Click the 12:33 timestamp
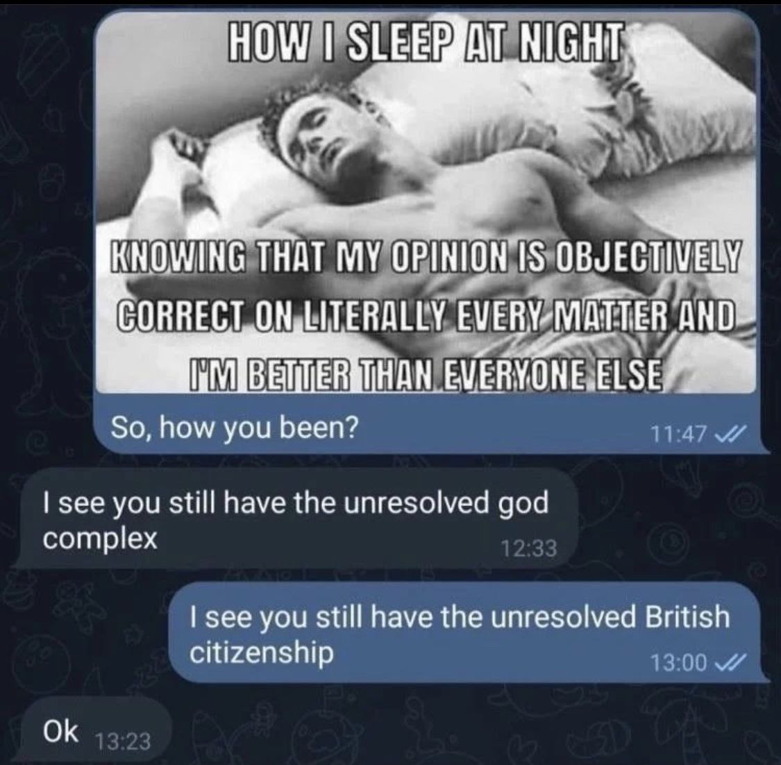Viewport: 781px width, 765px height. pyautogui.click(x=529, y=549)
